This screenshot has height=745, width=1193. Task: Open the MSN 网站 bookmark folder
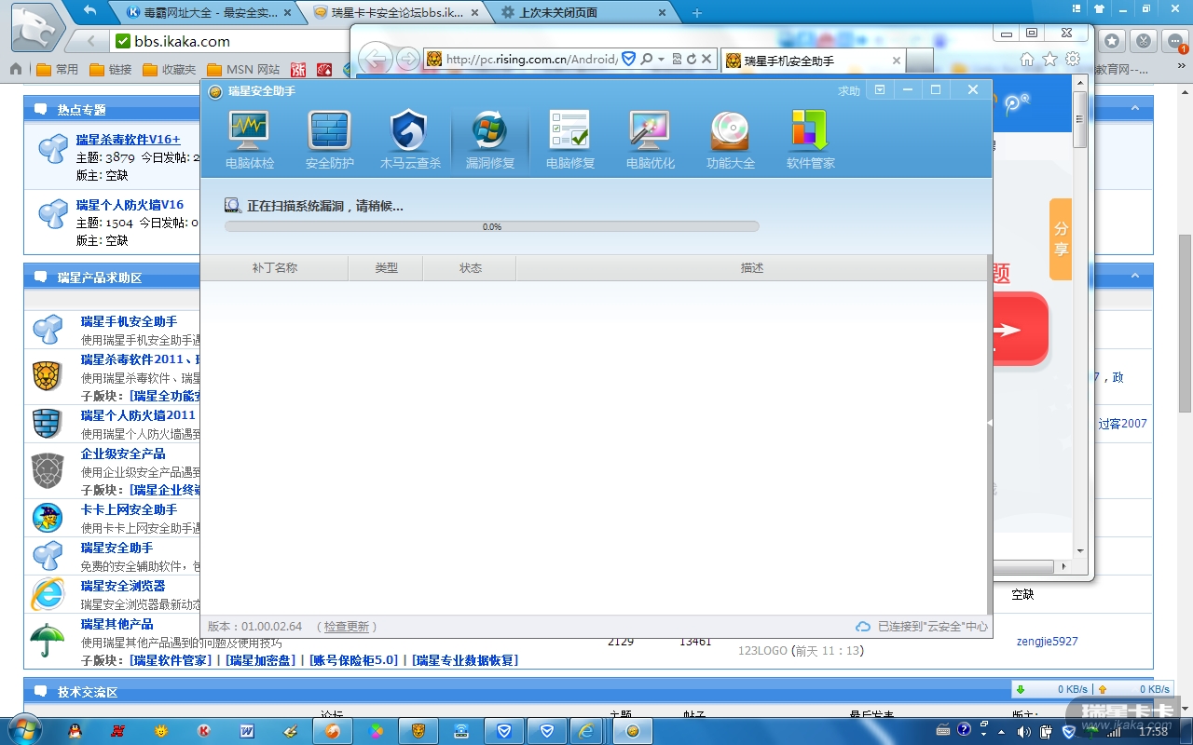tap(243, 69)
